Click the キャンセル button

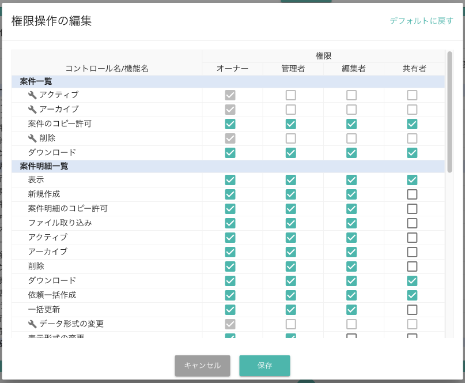[x=202, y=366]
